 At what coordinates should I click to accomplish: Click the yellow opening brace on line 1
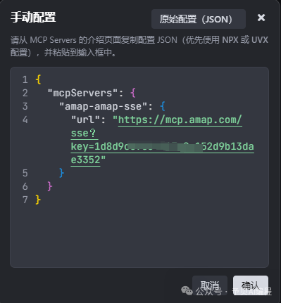click(38, 79)
